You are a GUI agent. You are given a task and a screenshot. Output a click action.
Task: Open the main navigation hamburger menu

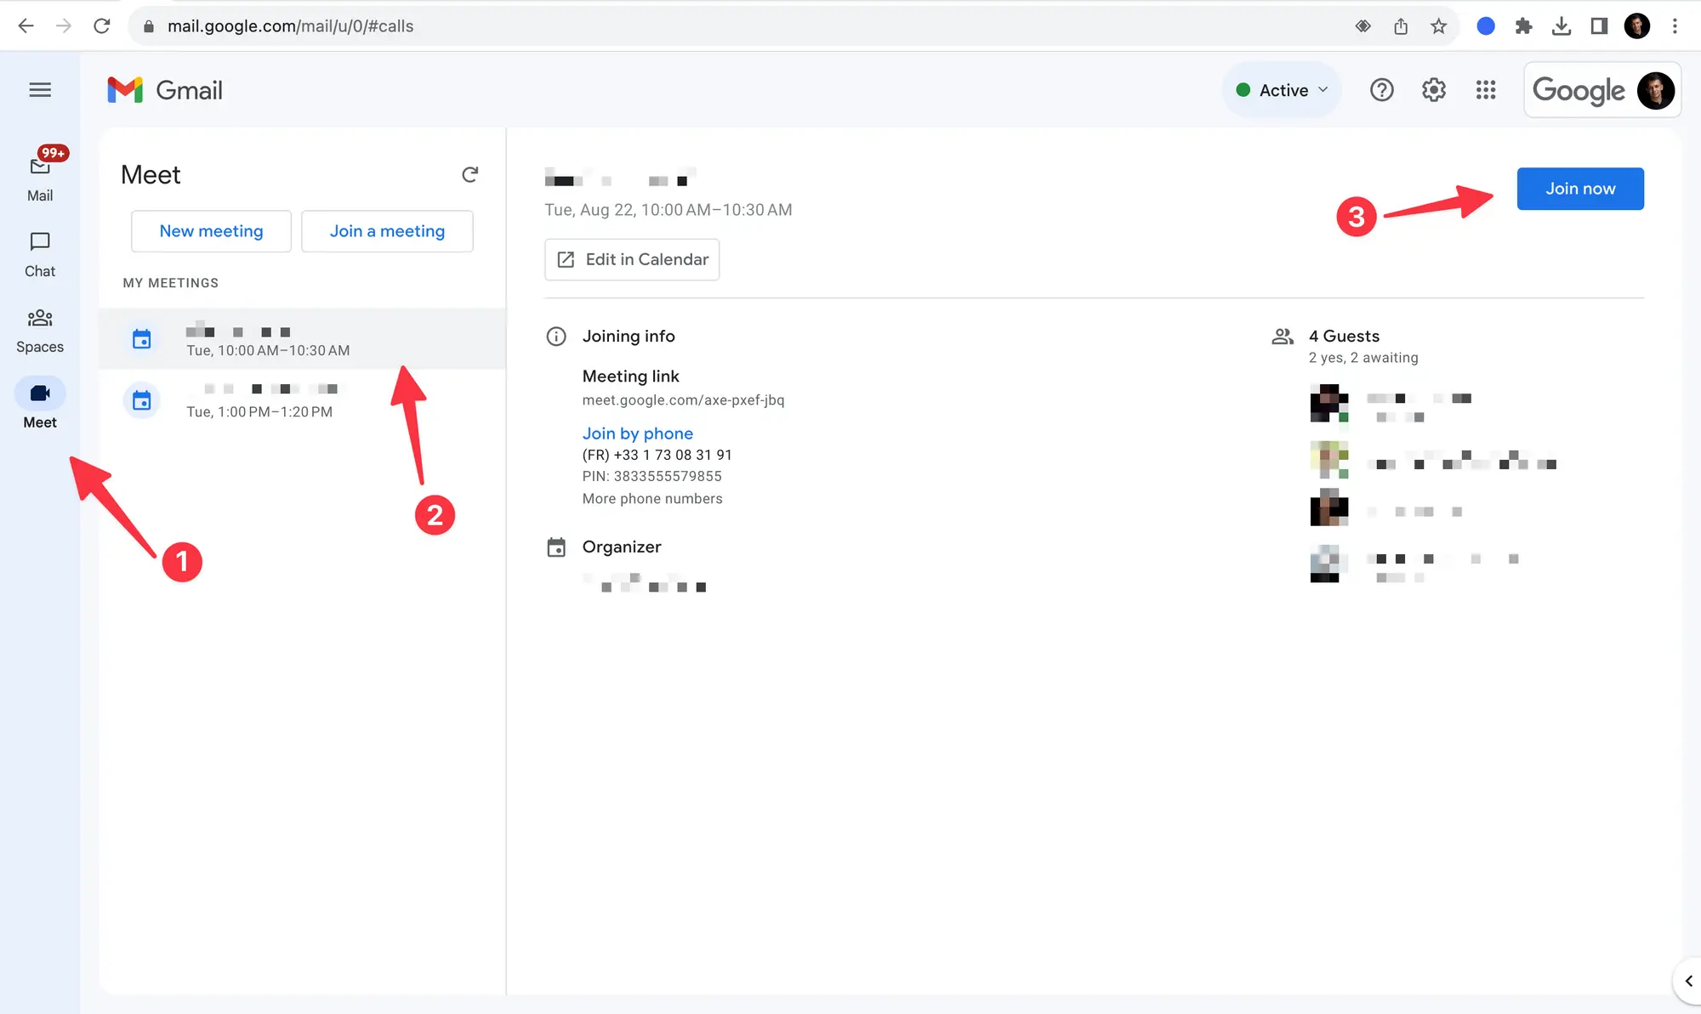tap(39, 89)
